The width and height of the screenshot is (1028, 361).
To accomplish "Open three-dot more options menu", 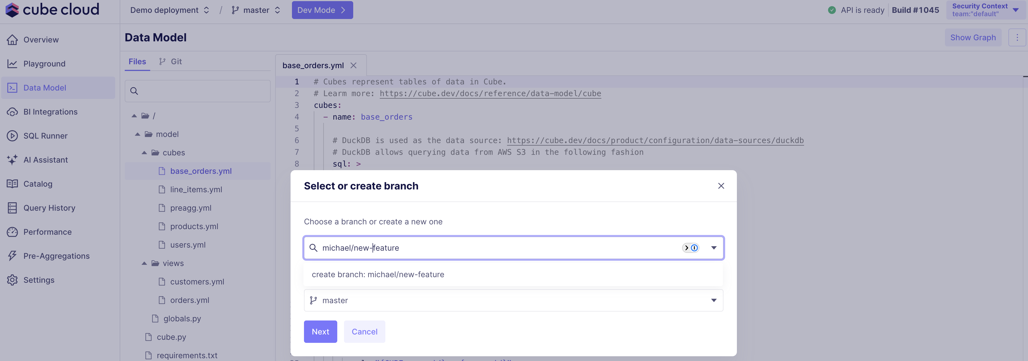I will tap(1017, 37).
